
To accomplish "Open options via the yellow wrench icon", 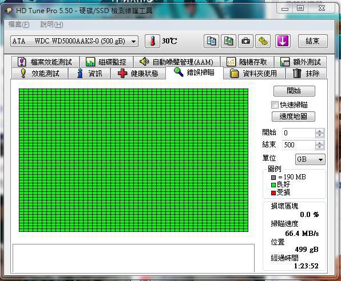I will [x=263, y=41].
